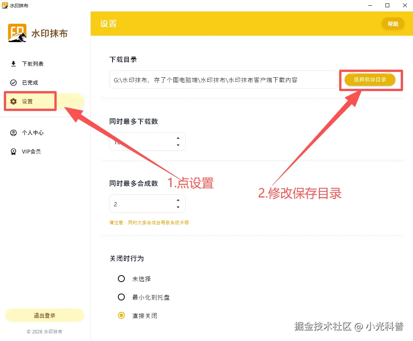Viewport: 413px width, 341px height.
Task: Open the 下载列表 menu item
Action: (44, 64)
